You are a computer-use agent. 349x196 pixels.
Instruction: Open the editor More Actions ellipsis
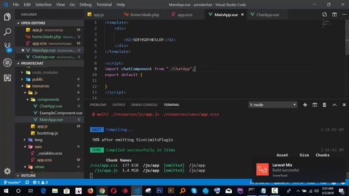tap(344, 15)
